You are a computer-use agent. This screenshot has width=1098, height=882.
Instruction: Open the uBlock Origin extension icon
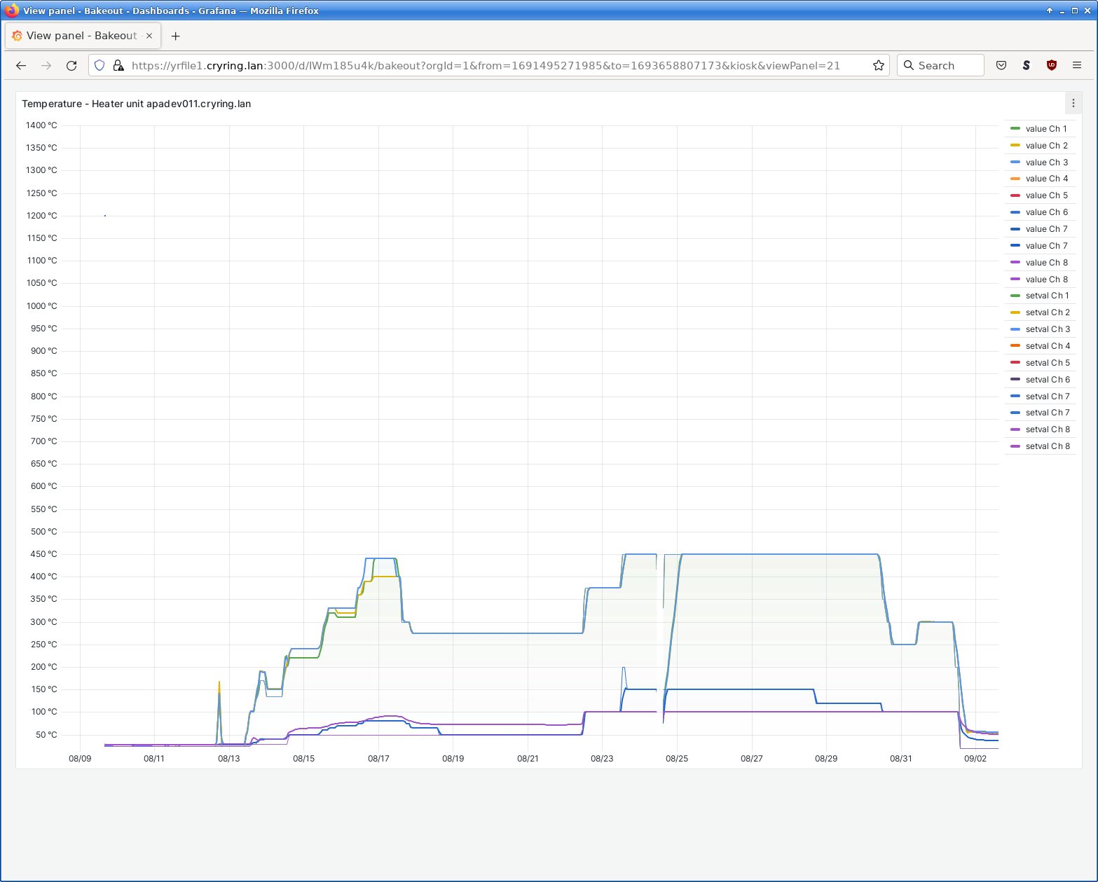[x=1051, y=65]
